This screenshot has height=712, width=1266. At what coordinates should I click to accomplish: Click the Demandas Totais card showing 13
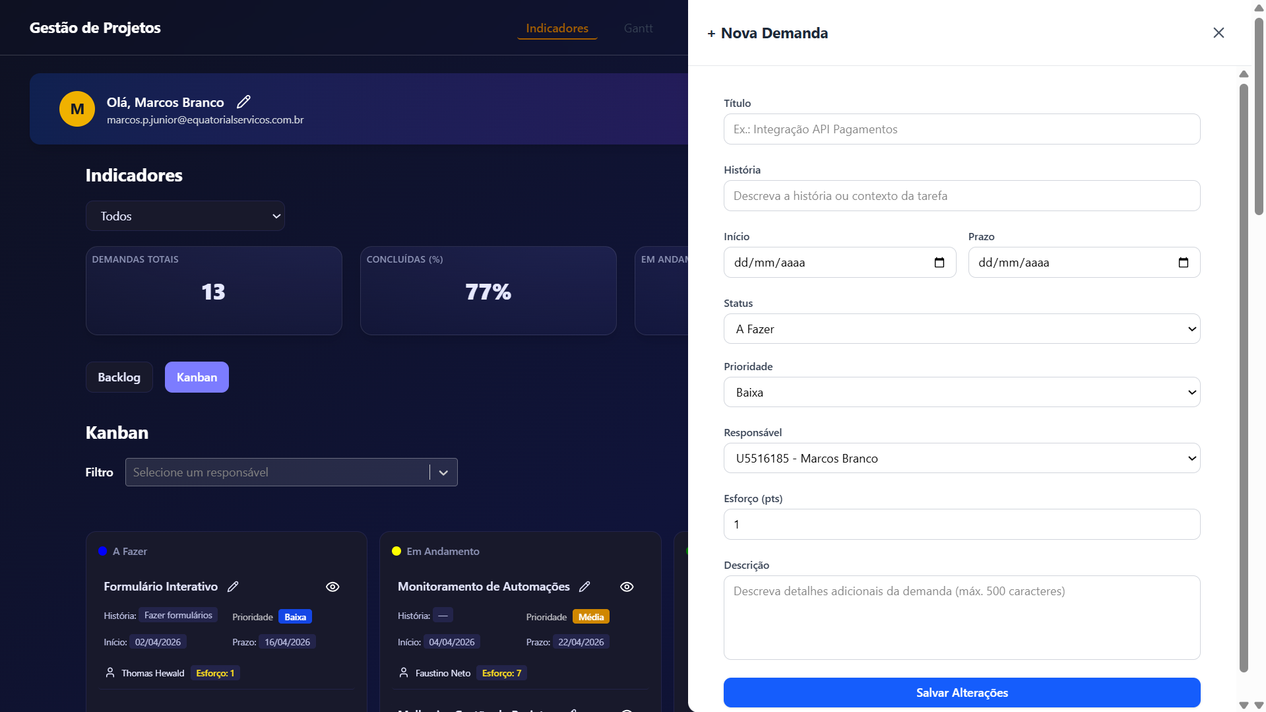coord(214,290)
